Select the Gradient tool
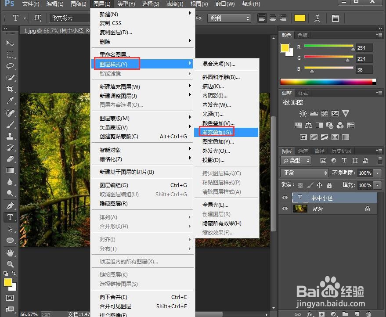 coord(10,170)
